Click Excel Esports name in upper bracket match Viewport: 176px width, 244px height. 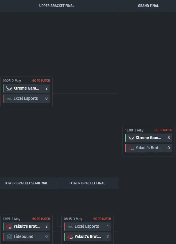point(26,98)
